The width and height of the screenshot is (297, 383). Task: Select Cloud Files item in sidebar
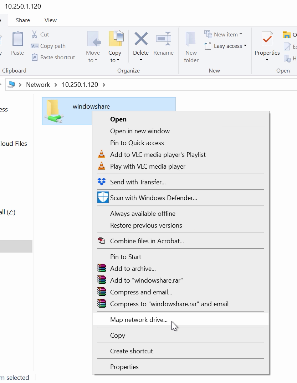tap(14, 143)
